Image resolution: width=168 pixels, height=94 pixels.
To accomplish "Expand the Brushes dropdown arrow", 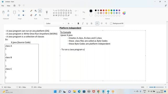I will point(47,15).
